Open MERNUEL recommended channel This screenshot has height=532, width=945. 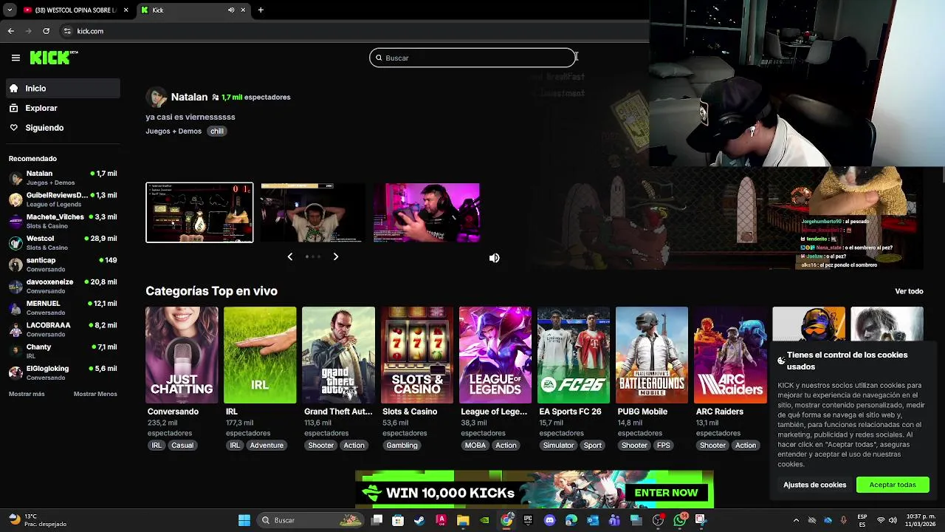point(63,307)
